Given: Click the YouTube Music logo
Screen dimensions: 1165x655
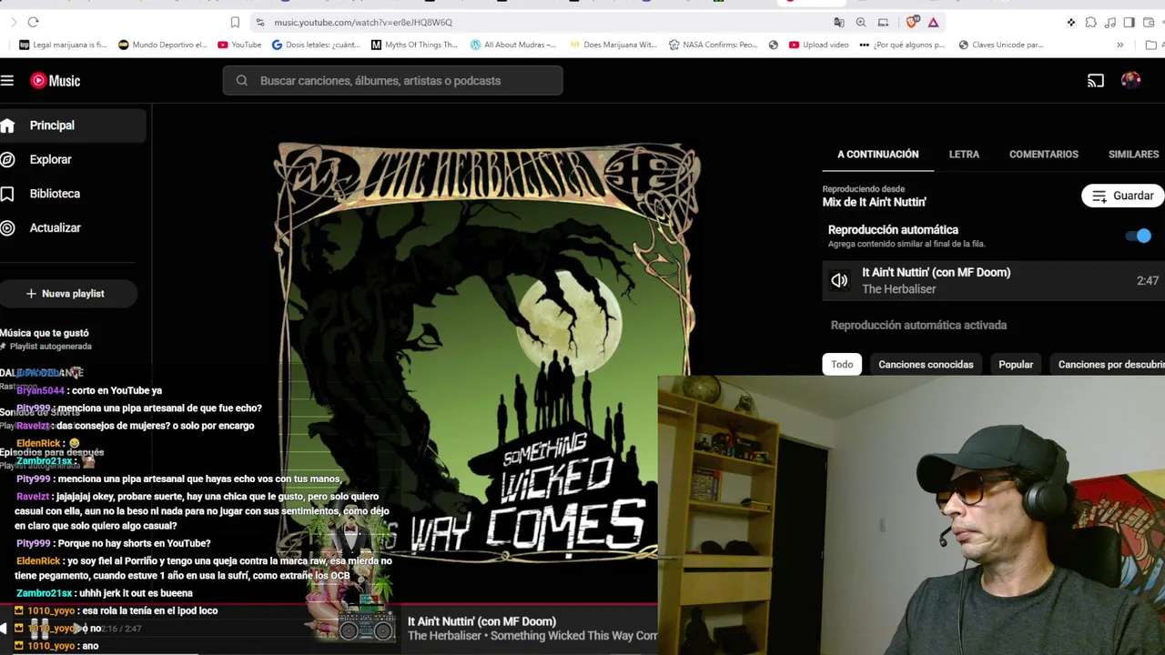Looking at the screenshot, I should pyautogui.click(x=56, y=80).
